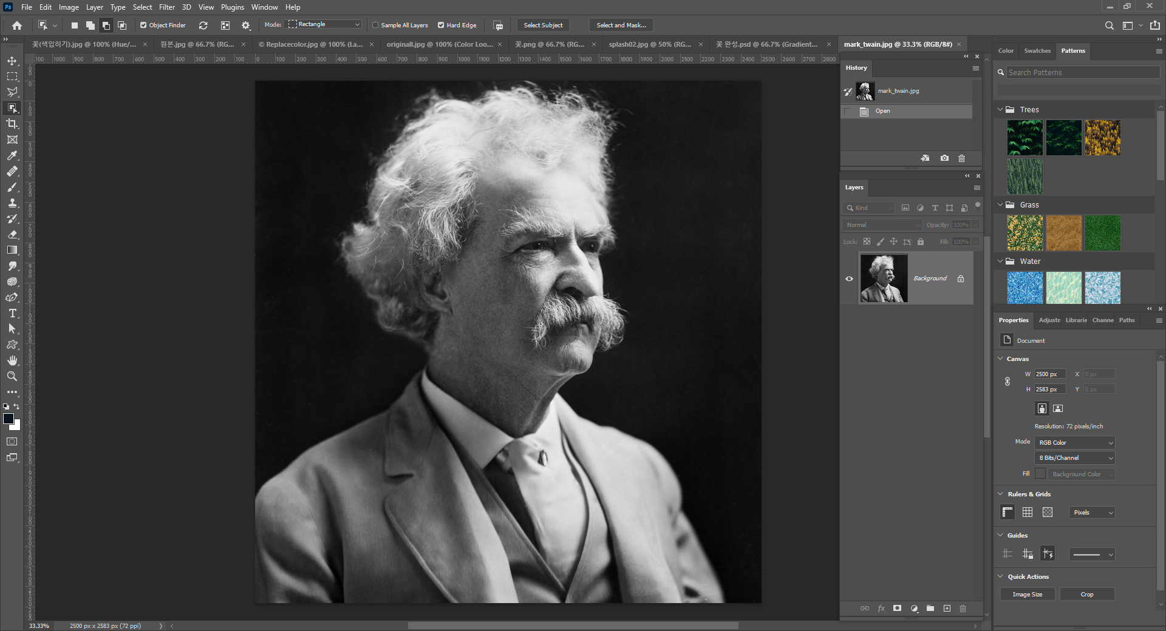Select the Polygonal Lasso tool
The image size is (1166, 631).
tap(12, 92)
